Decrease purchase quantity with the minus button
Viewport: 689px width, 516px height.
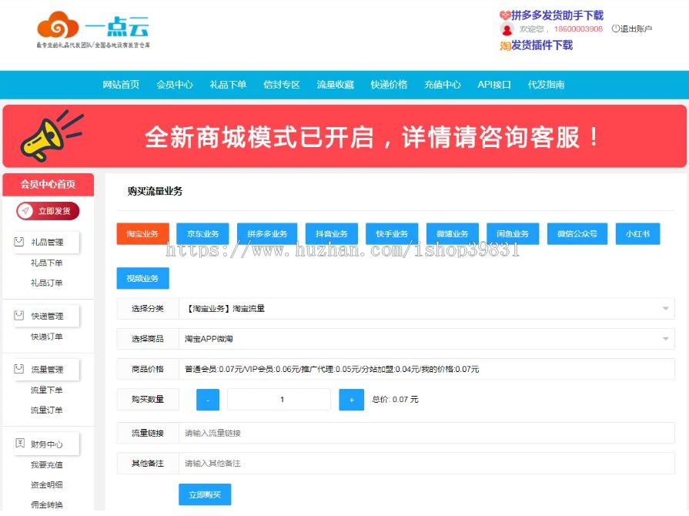[208, 400]
